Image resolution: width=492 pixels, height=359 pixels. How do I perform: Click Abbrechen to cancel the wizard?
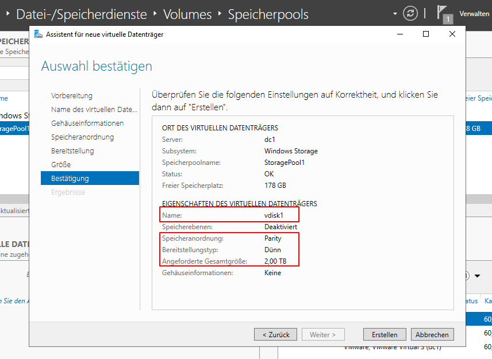[432, 334]
